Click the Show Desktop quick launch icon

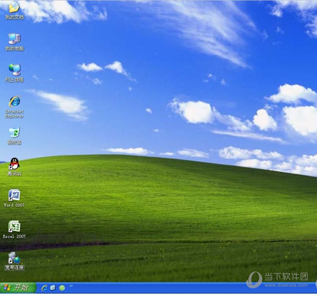pos(53,288)
